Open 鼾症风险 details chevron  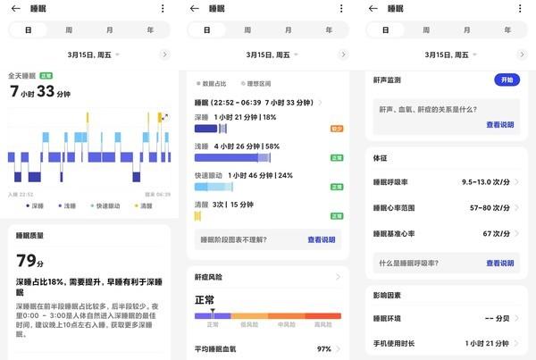pos(338,277)
